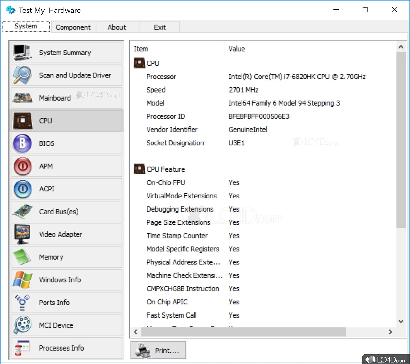Click the scroll right arrow of the list
Viewport: 410px width, 364px height.
click(x=390, y=332)
